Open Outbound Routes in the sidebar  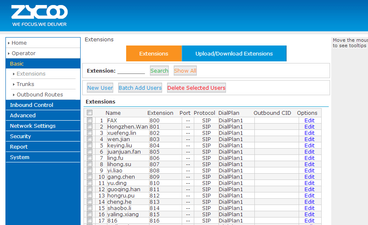pyautogui.click(x=40, y=95)
